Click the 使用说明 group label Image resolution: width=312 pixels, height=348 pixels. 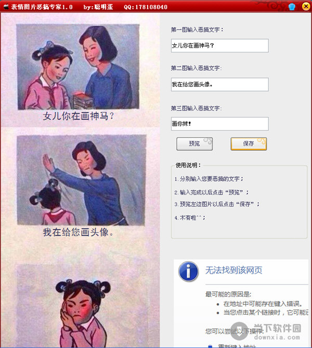(188, 165)
